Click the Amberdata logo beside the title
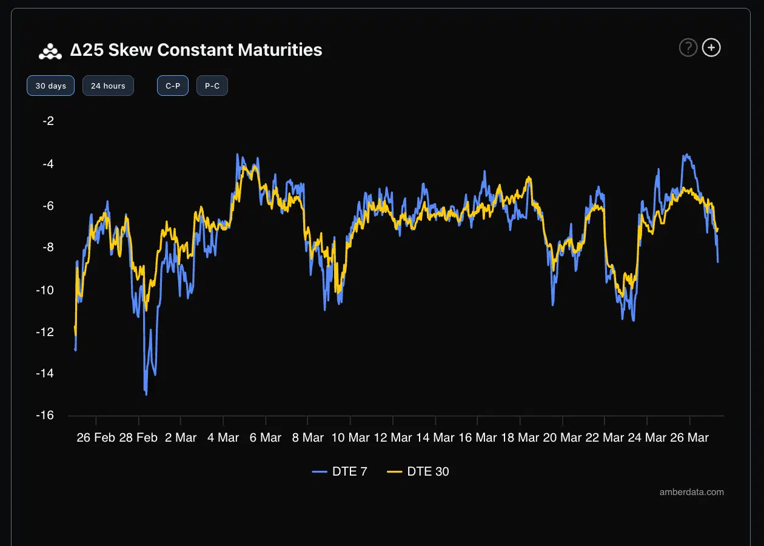The image size is (764, 546). click(50, 52)
